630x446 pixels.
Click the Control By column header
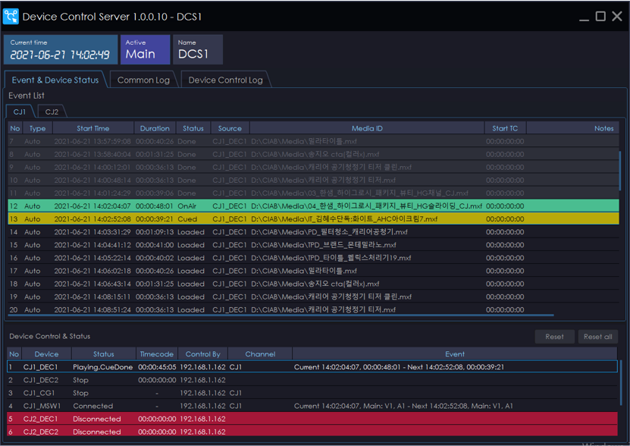(x=203, y=354)
